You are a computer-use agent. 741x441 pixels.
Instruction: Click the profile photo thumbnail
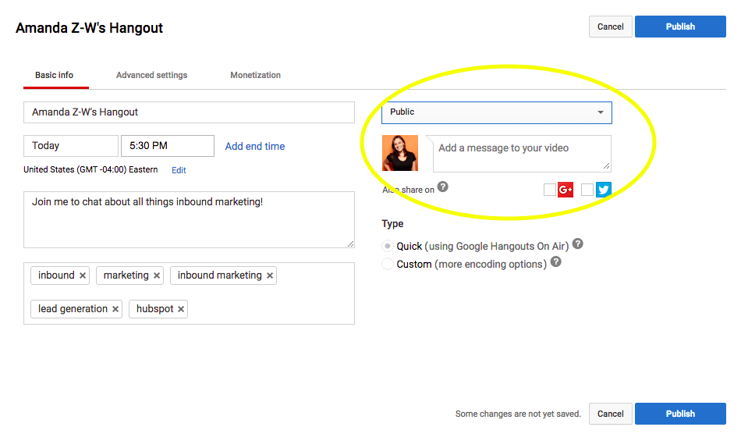400,153
